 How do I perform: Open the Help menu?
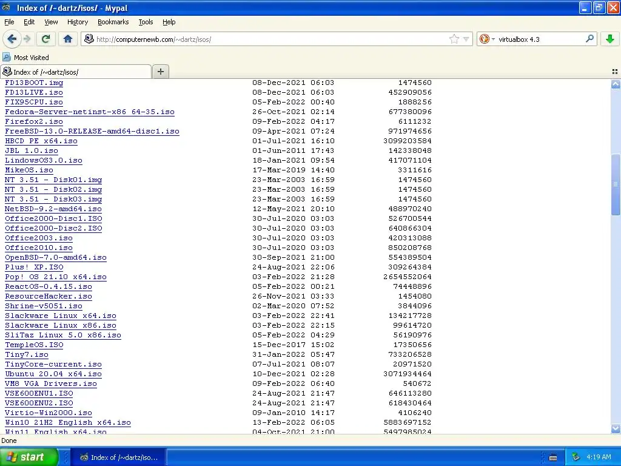(169, 22)
